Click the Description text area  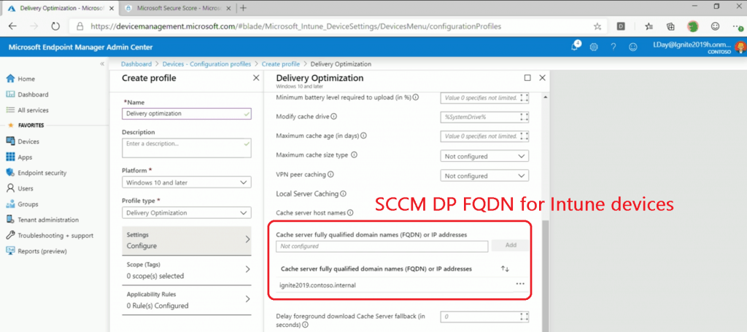pyautogui.click(x=186, y=147)
